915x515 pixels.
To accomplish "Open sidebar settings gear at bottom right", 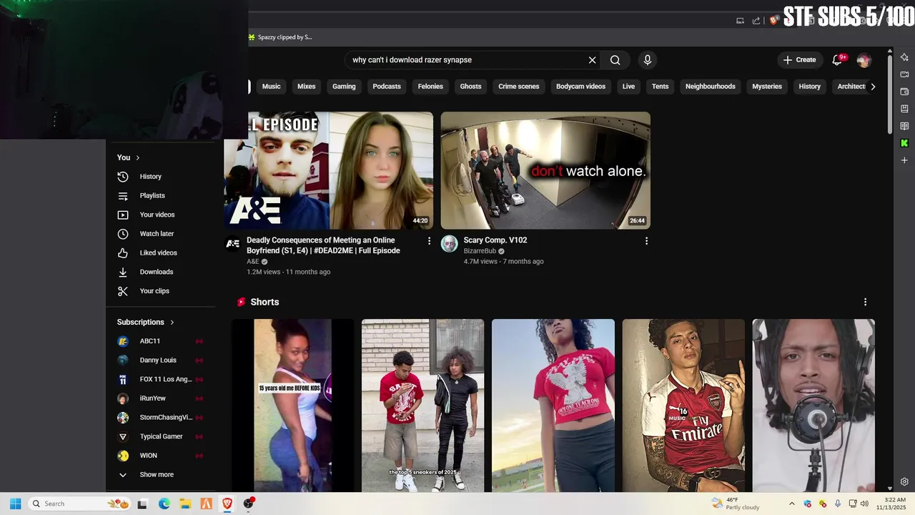I will (x=904, y=482).
